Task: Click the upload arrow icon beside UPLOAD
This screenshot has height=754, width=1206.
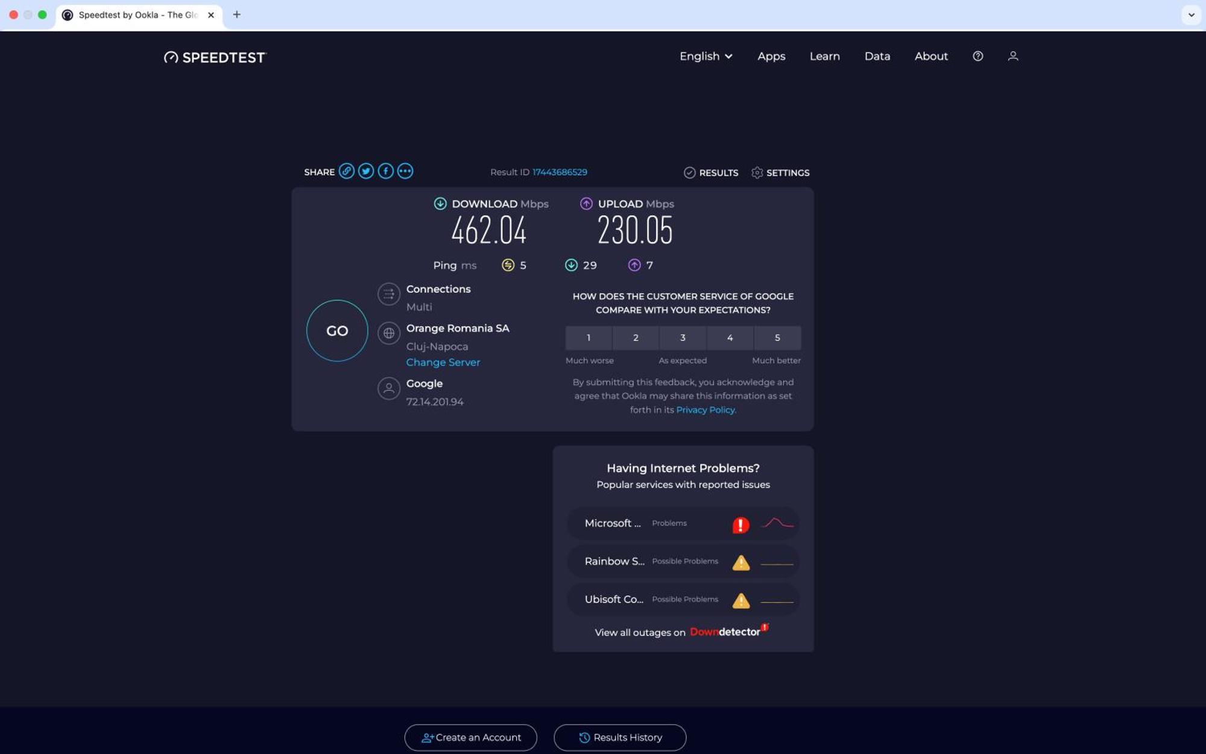Action: [x=586, y=204]
